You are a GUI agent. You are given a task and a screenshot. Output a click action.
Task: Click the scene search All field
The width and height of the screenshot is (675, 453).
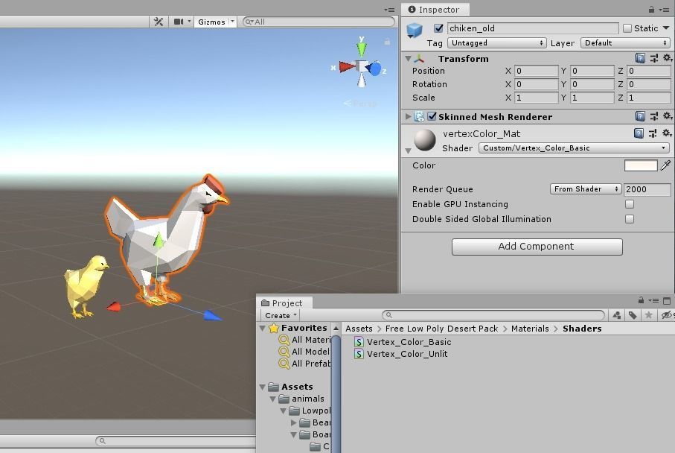click(x=319, y=22)
